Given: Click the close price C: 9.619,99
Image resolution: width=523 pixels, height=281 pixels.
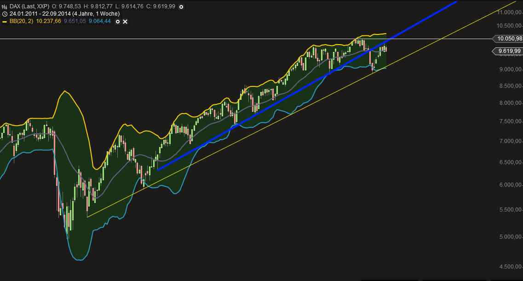Looking at the screenshot, I should pyautogui.click(x=161, y=6).
